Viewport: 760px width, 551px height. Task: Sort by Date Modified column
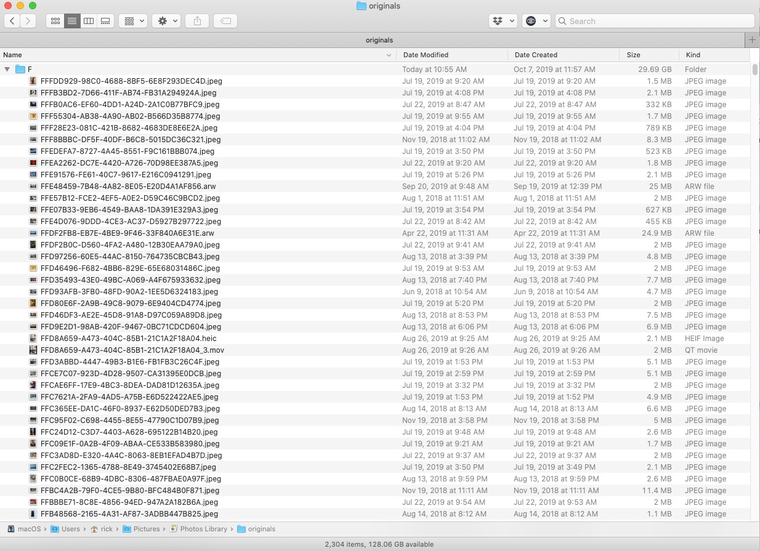[x=452, y=55]
